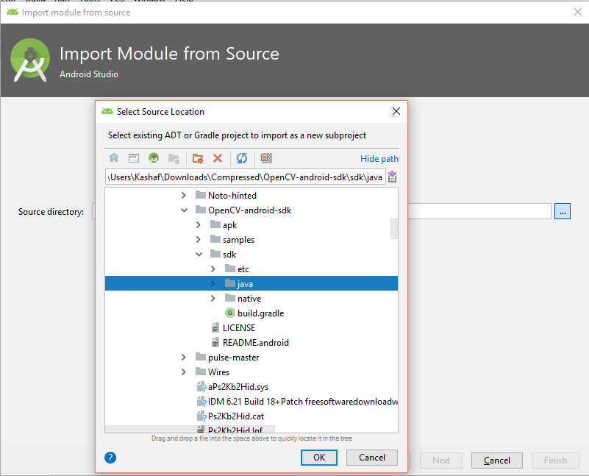The width and height of the screenshot is (589, 476).
Task: Expand the java folder
Action: click(213, 284)
